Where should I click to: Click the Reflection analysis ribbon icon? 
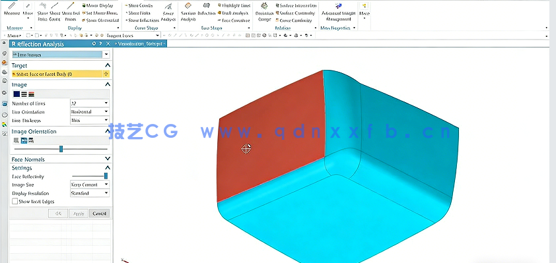(206, 5)
